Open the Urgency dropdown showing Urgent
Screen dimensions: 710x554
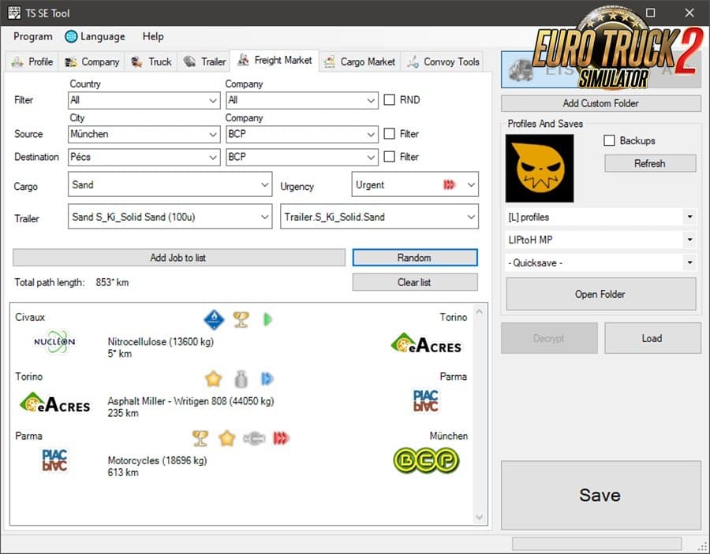(415, 184)
